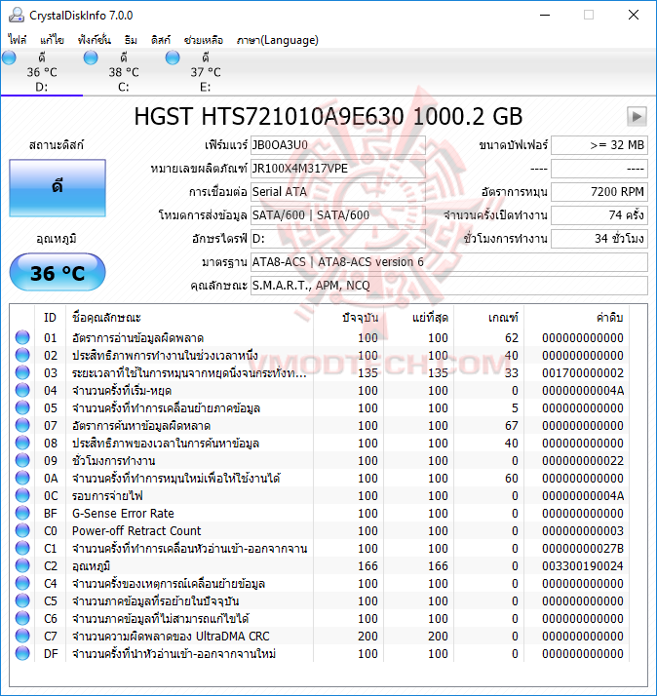This screenshot has height=696, width=657.
Task: Click the เกณฑ์ threshold column header
Action: pos(489,318)
